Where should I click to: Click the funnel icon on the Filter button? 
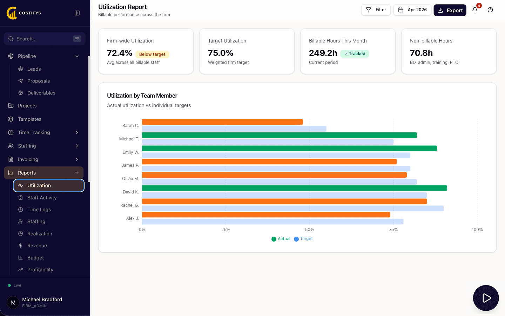[x=369, y=10]
